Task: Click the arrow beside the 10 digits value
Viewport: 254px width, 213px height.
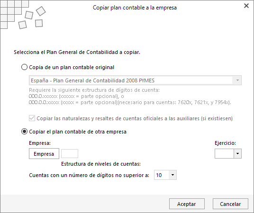Action: point(172,175)
